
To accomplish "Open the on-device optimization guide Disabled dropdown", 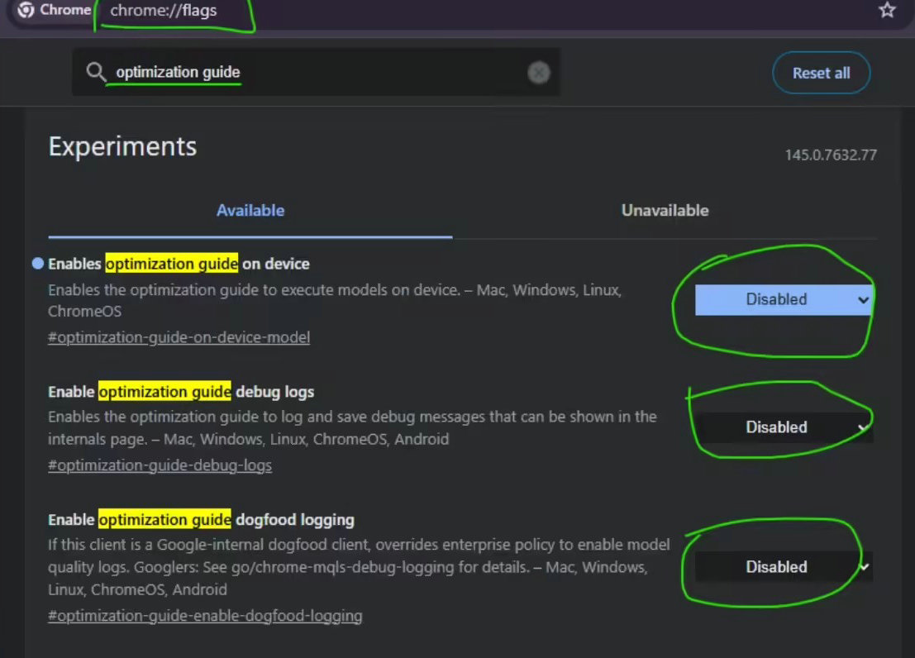I will pyautogui.click(x=784, y=299).
